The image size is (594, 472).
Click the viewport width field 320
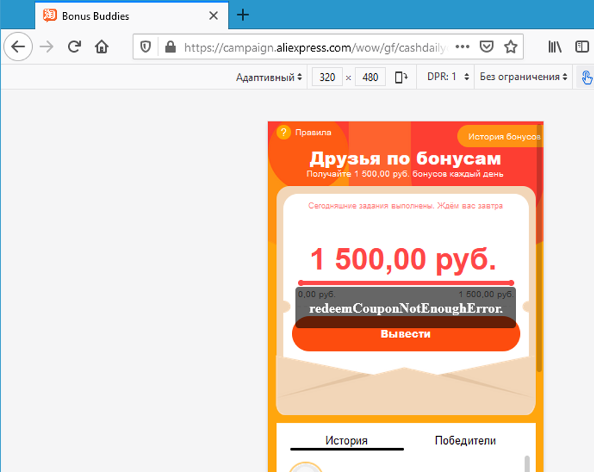327,77
